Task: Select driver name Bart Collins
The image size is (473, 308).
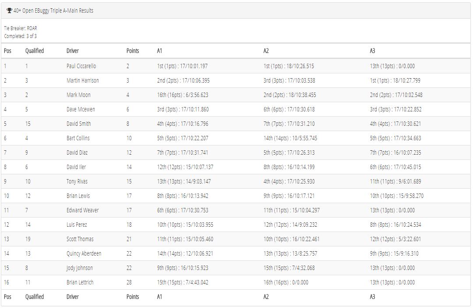Action: pos(78,138)
